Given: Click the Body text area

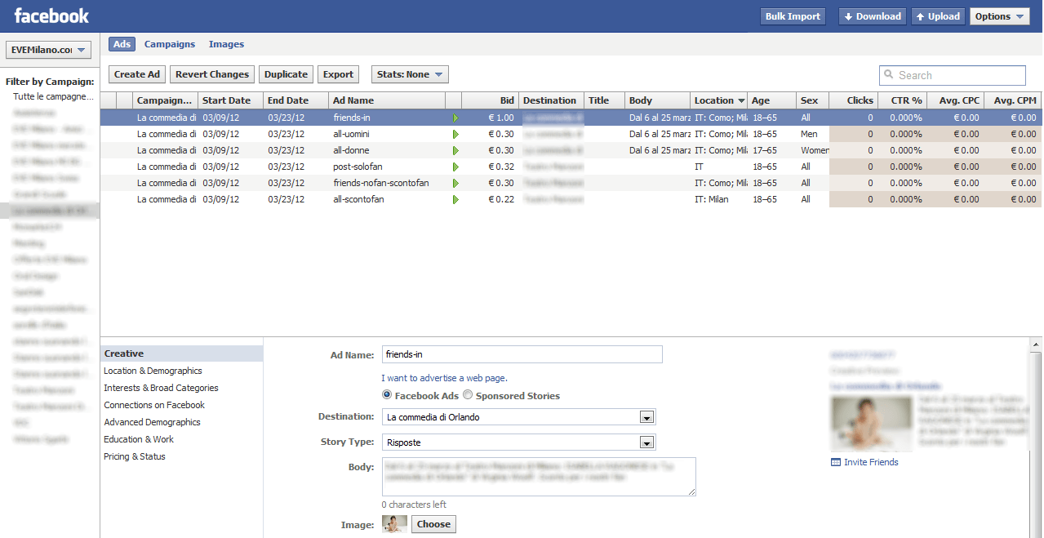Looking at the screenshot, I should (x=539, y=477).
